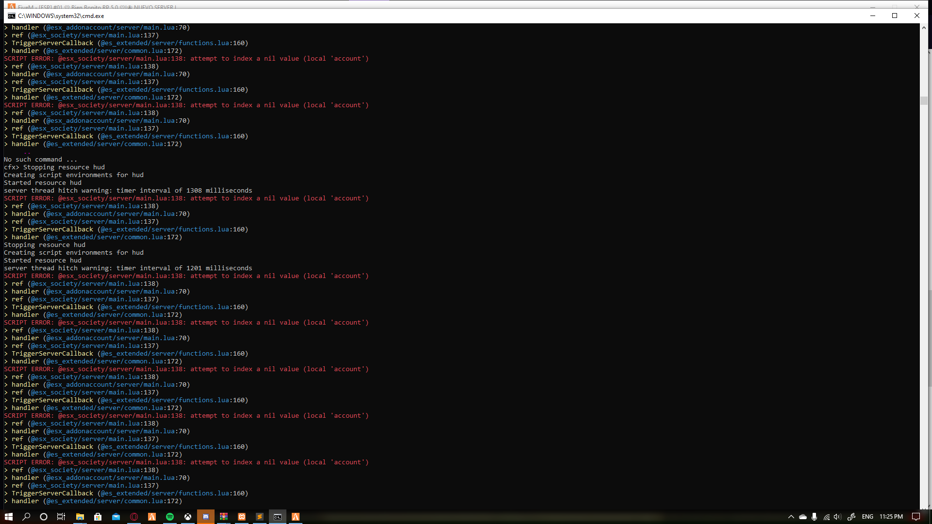
Task: Open File Explorer from taskbar
Action: click(x=80, y=517)
